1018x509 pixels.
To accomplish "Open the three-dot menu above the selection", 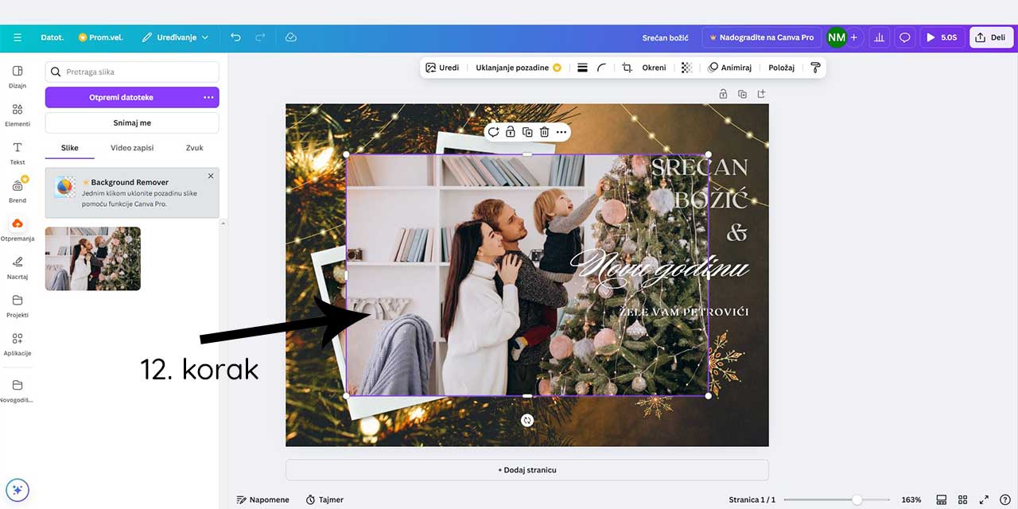I will (561, 131).
